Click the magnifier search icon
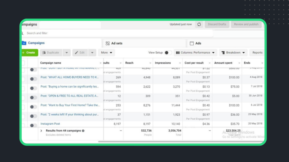This screenshot has height=162, width=289. pos(22,33)
